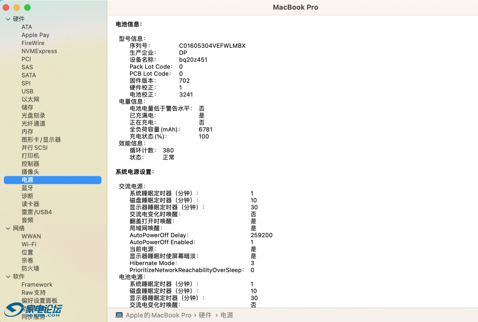Open NVMExpress hardware entry
Viewport: 478px width, 322px height.
tap(39, 51)
